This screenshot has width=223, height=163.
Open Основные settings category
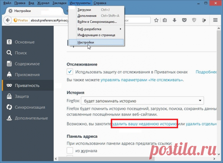[x=28, y=42]
